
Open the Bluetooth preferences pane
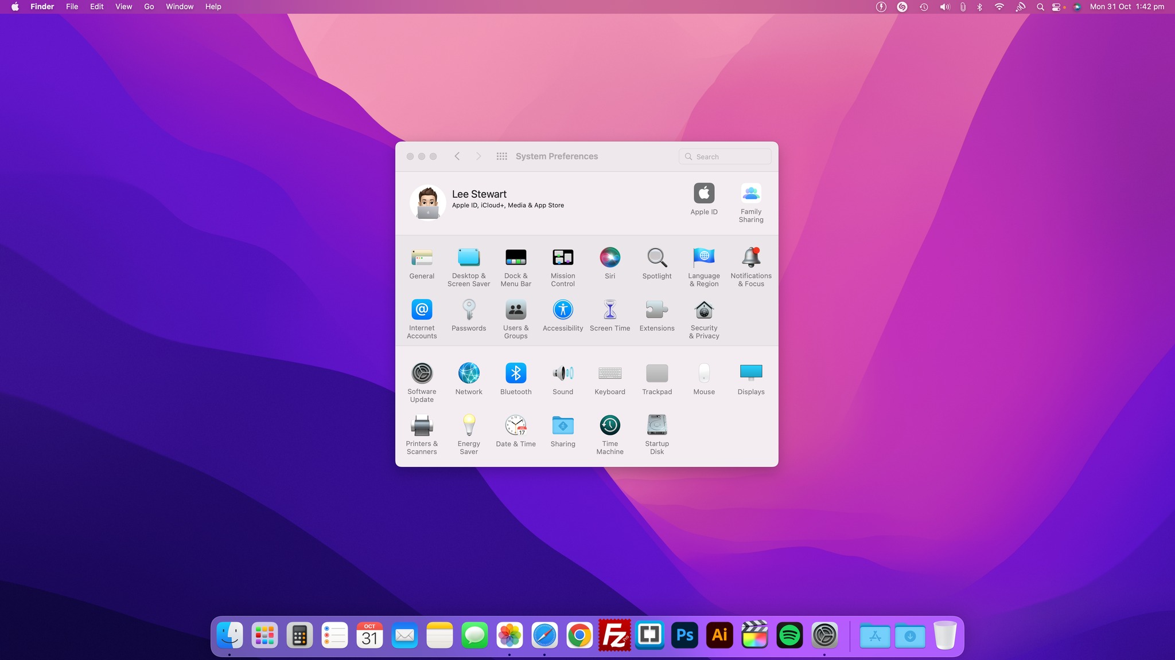click(x=516, y=379)
